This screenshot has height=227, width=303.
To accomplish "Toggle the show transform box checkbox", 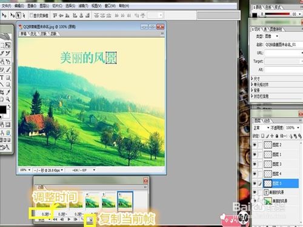I will pyautogui.click(x=32, y=15).
